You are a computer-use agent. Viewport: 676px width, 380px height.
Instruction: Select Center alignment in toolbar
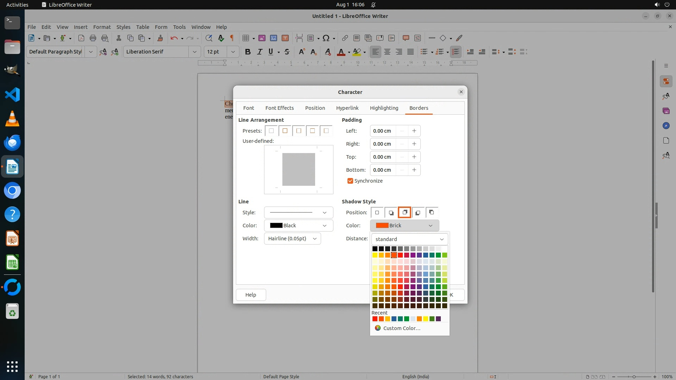387,52
